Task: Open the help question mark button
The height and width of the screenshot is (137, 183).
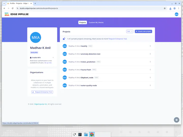Action: [x=176, y=120]
